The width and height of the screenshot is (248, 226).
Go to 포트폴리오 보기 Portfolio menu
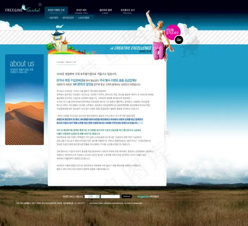coord(127,10)
